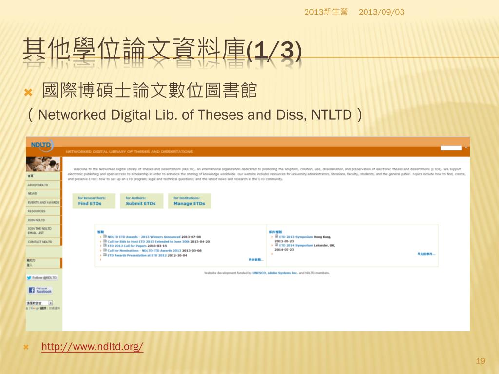Open the NEWS menu item

(43, 193)
